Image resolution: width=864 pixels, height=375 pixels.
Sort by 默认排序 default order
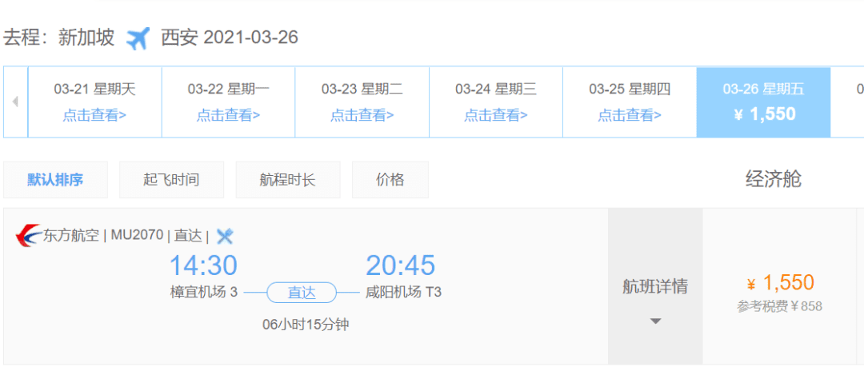(x=56, y=180)
